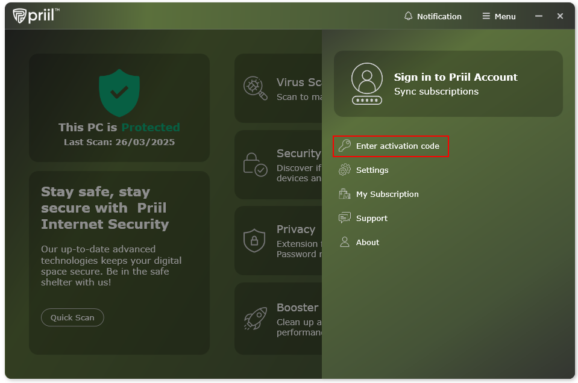Click the hamburger Menu icon
Image resolution: width=578 pixels, height=383 pixels.
click(x=486, y=16)
